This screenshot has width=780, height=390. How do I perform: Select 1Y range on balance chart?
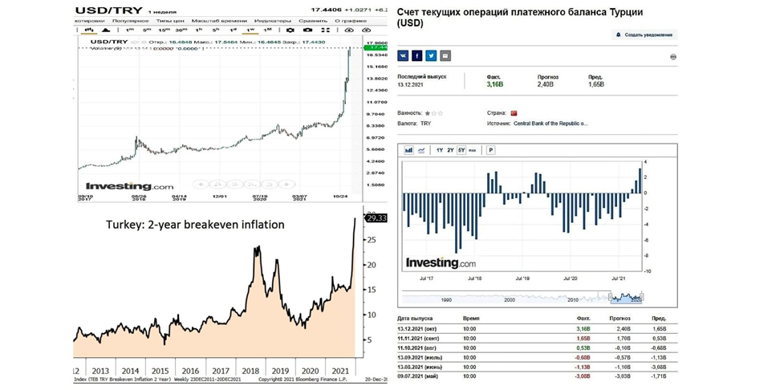coord(440,150)
